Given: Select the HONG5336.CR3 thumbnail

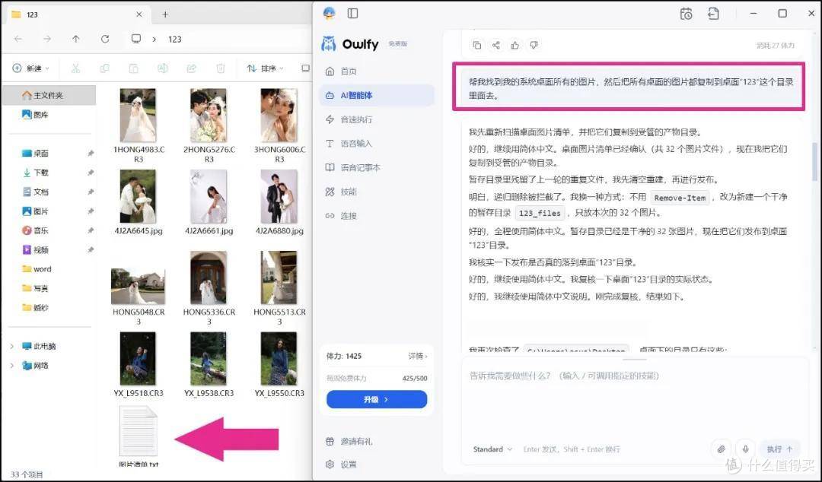Looking at the screenshot, I should click(x=209, y=277).
